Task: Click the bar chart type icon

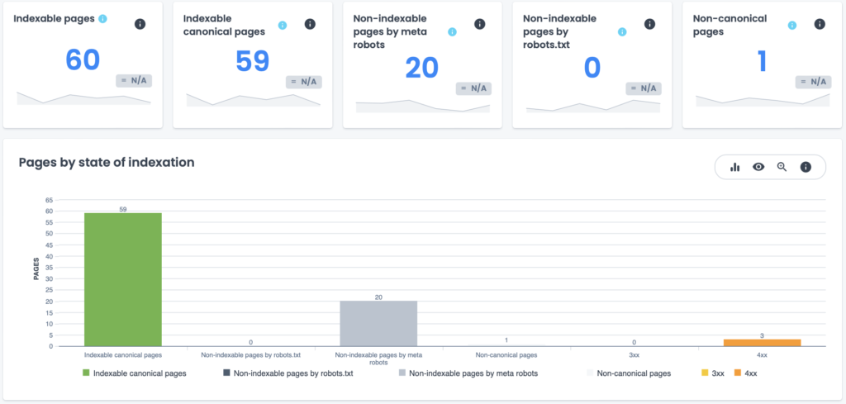Action: [734, 167]
